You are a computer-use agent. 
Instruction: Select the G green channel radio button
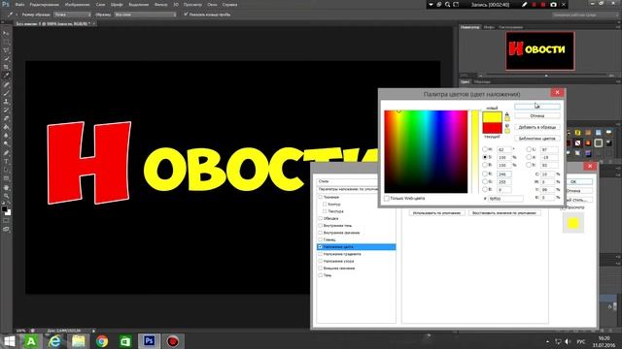coord(485,181)
